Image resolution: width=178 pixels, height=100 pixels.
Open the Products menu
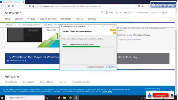(31, 19)
